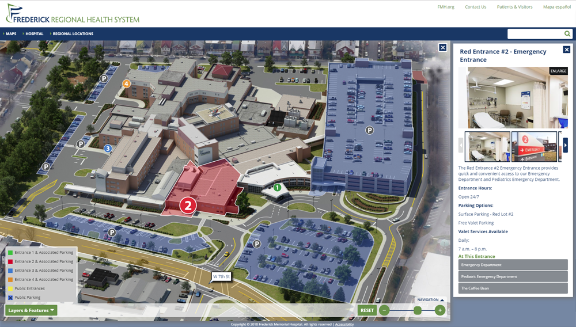
Task: Open the Pediatric Emergency Department listing
Action: coord(513,276)
